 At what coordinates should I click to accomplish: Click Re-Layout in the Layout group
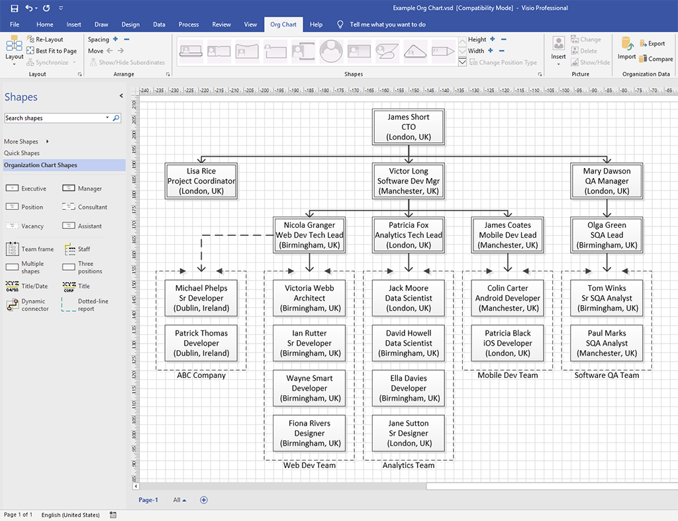[x=45, y=39]
